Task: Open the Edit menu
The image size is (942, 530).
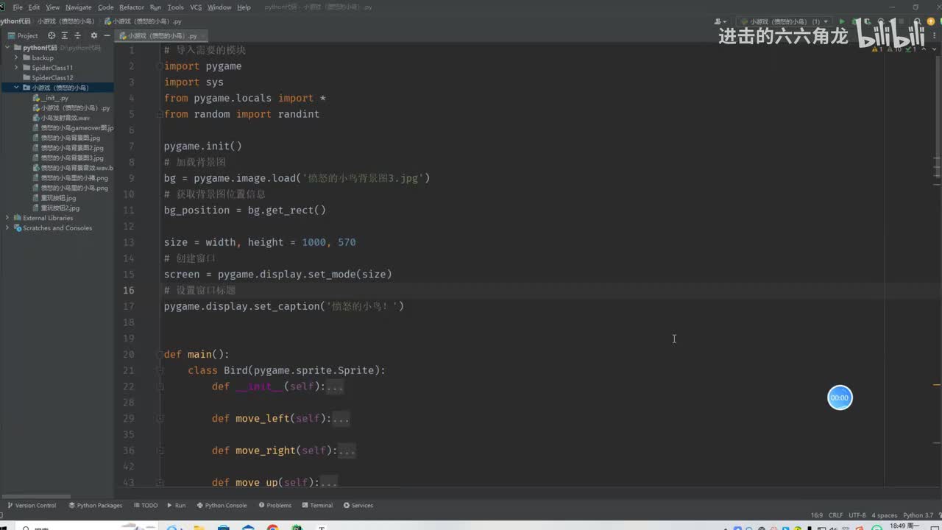Action: (x=34, y=7)
